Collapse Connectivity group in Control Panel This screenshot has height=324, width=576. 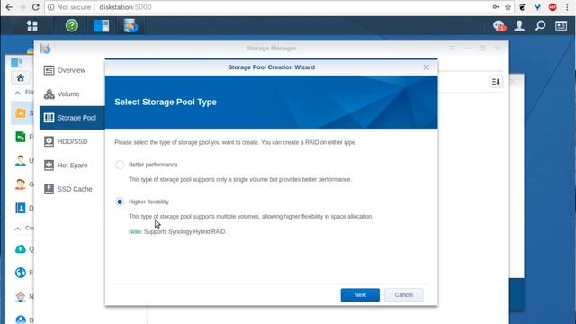pos(18,229)
